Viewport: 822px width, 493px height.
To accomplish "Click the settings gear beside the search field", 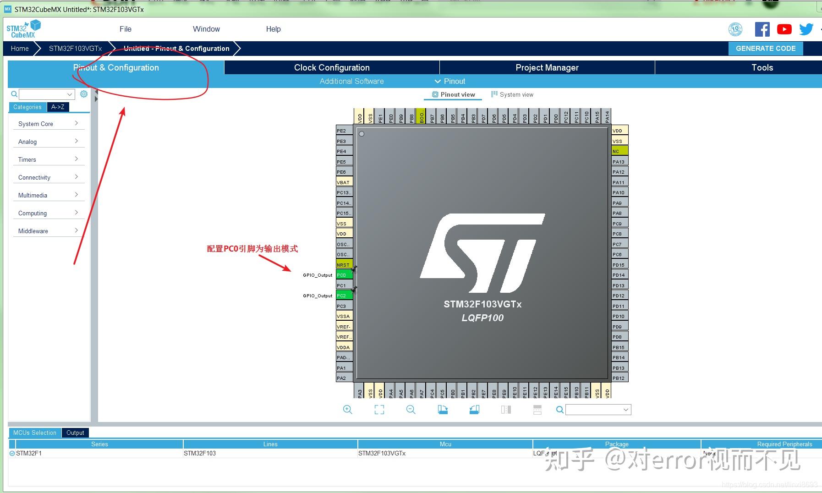I will [83, 94].
